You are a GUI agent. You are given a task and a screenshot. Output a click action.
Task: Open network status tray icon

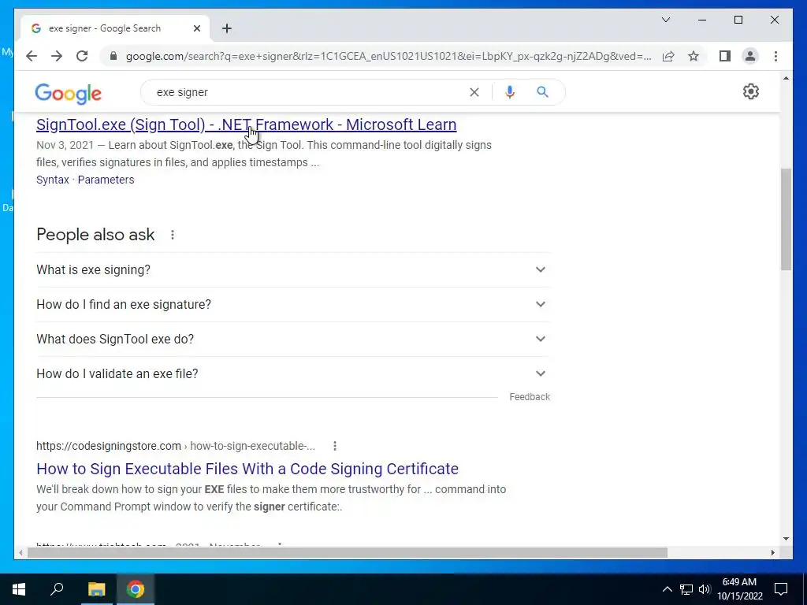[686, 589]
